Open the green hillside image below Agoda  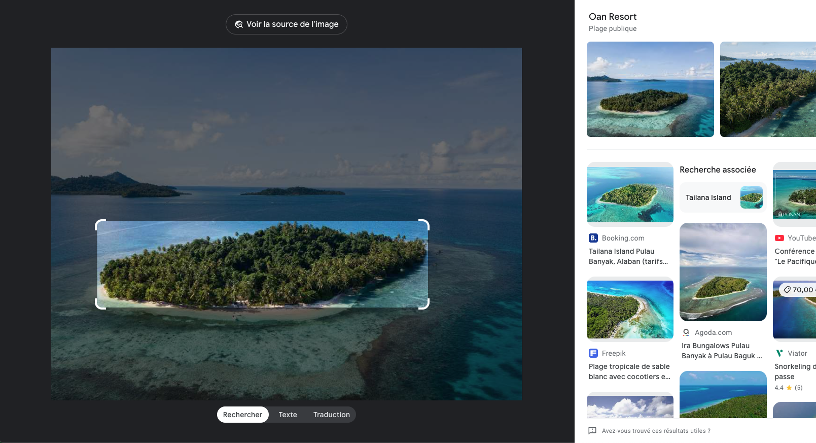click(x=723, y=394)
